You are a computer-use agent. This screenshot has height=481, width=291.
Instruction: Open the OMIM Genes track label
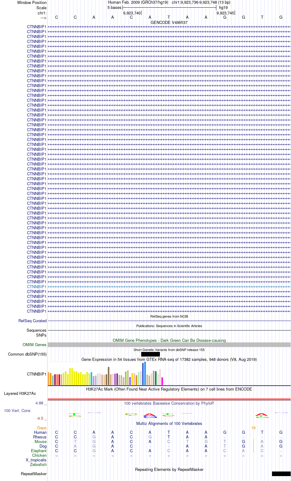pos(35,345)
